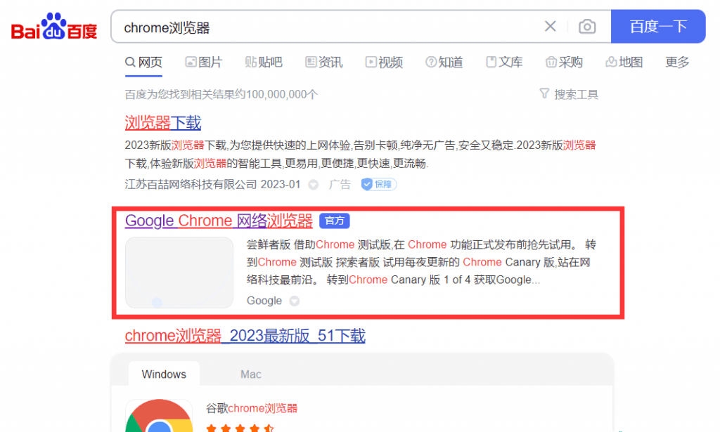
Task: Switch to the 图片 tab
Action: coord(204,63)
